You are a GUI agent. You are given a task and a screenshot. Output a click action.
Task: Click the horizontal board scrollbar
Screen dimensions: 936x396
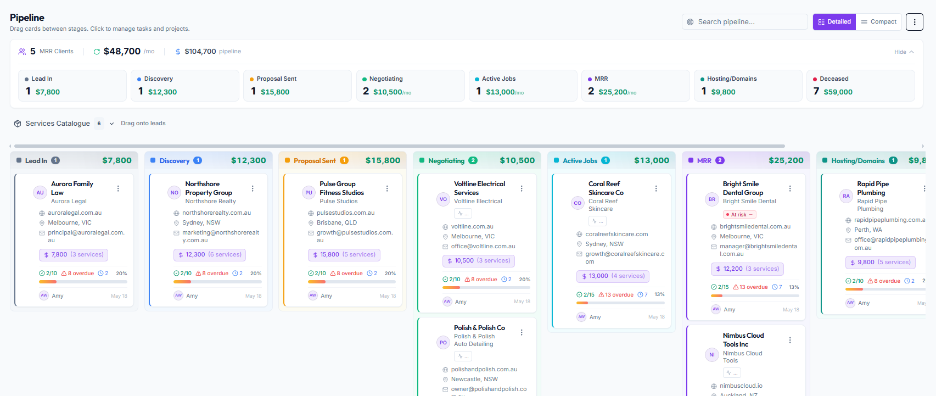[400, 146]
